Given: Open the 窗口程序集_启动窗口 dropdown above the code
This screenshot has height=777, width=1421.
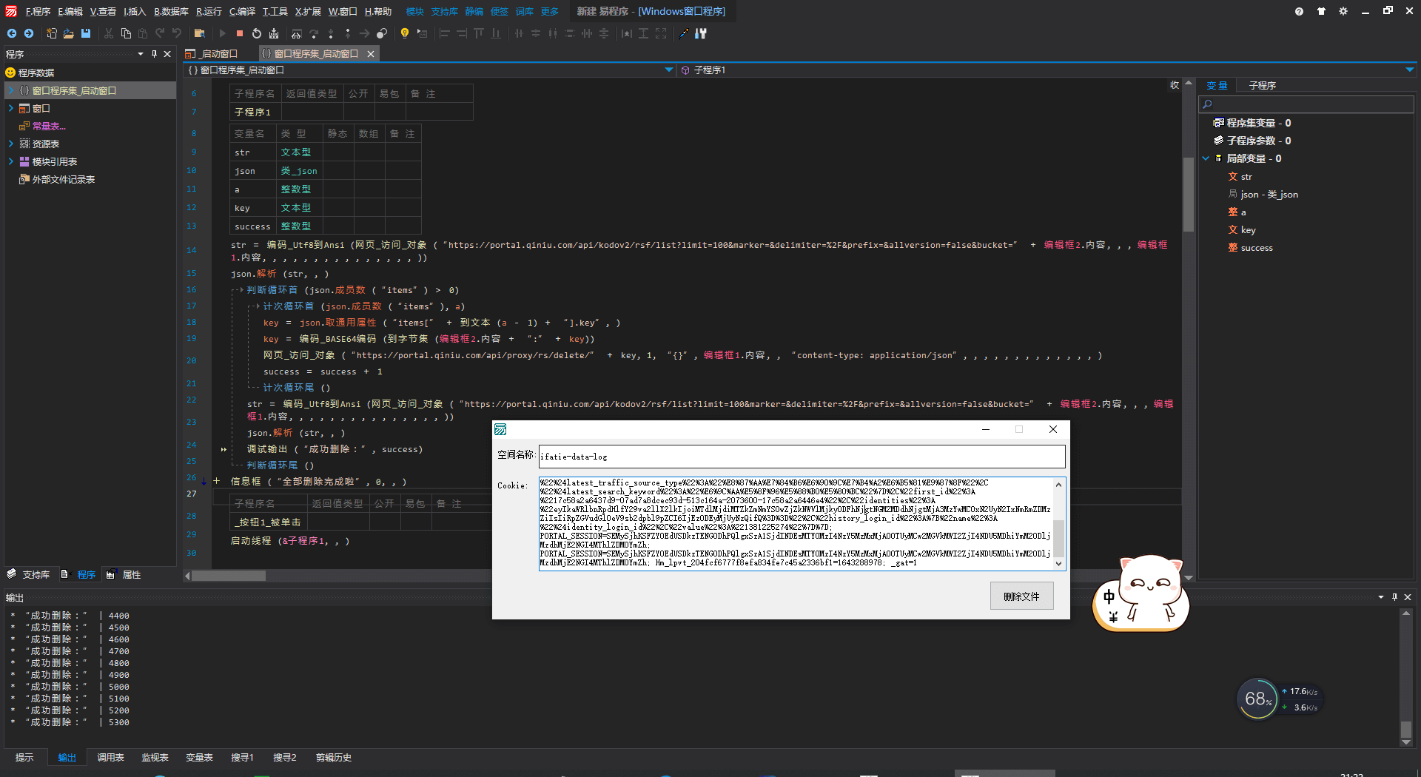Looking at the screenshot, I should [x=668, y=70].
